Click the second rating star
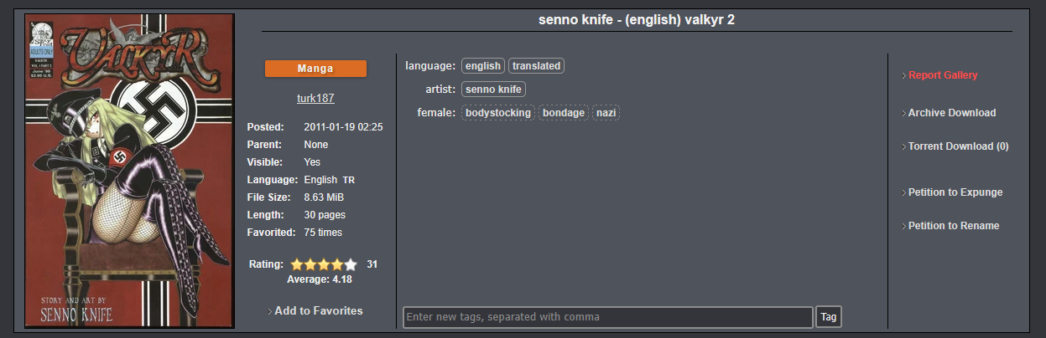Screen dimensions: 1046x338 (310, 264)
